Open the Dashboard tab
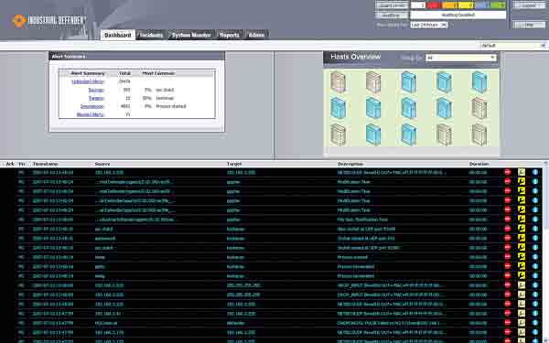This screenshot has height=343, width=549. pyautogui.click(x=118, y=35)
